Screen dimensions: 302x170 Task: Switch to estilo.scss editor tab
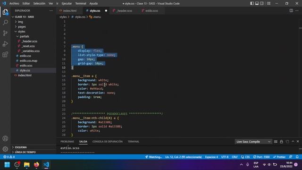(x=151, y=10)
